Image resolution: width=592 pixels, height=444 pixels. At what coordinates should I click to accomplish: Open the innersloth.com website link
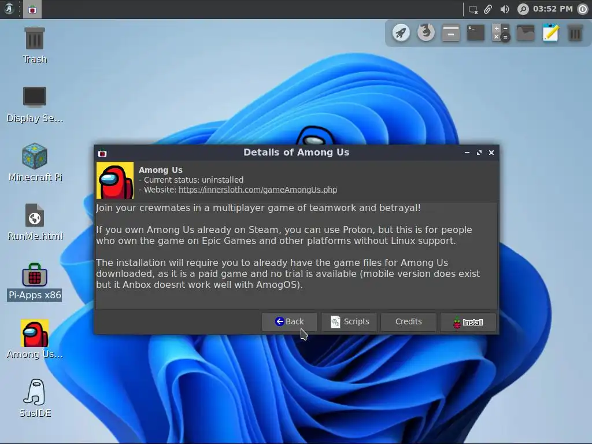(258, 190)
